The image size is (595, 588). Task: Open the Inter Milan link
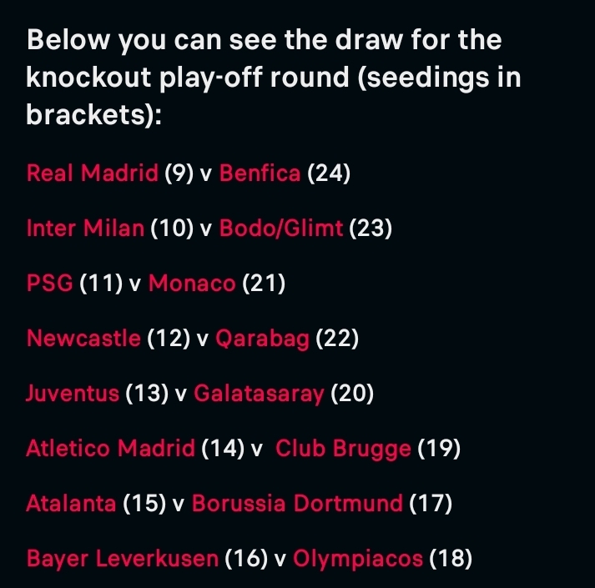pos(85,229)
